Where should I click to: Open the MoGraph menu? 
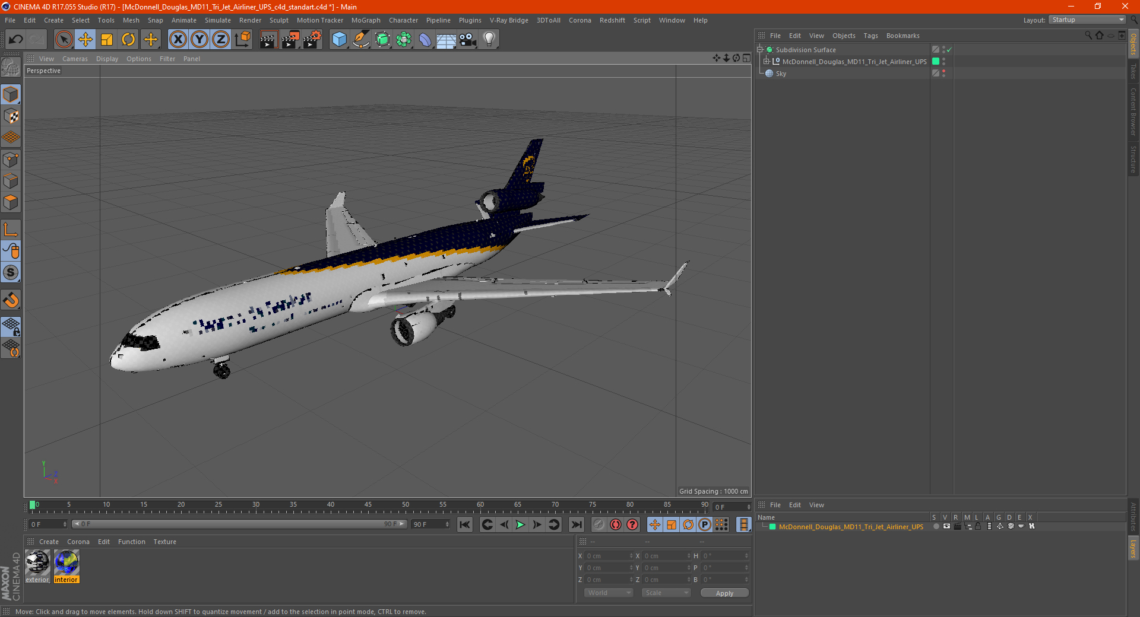point(366,20)
